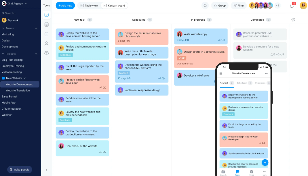This screenshot has height=176, width=308.
Task: Tap the Notes icon in phone nav
Action: point(251,173)
